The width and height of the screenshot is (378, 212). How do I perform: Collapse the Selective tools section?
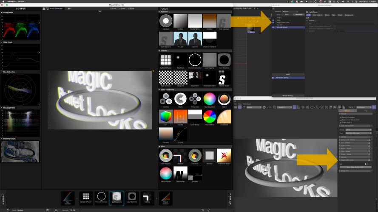point(159,12)
